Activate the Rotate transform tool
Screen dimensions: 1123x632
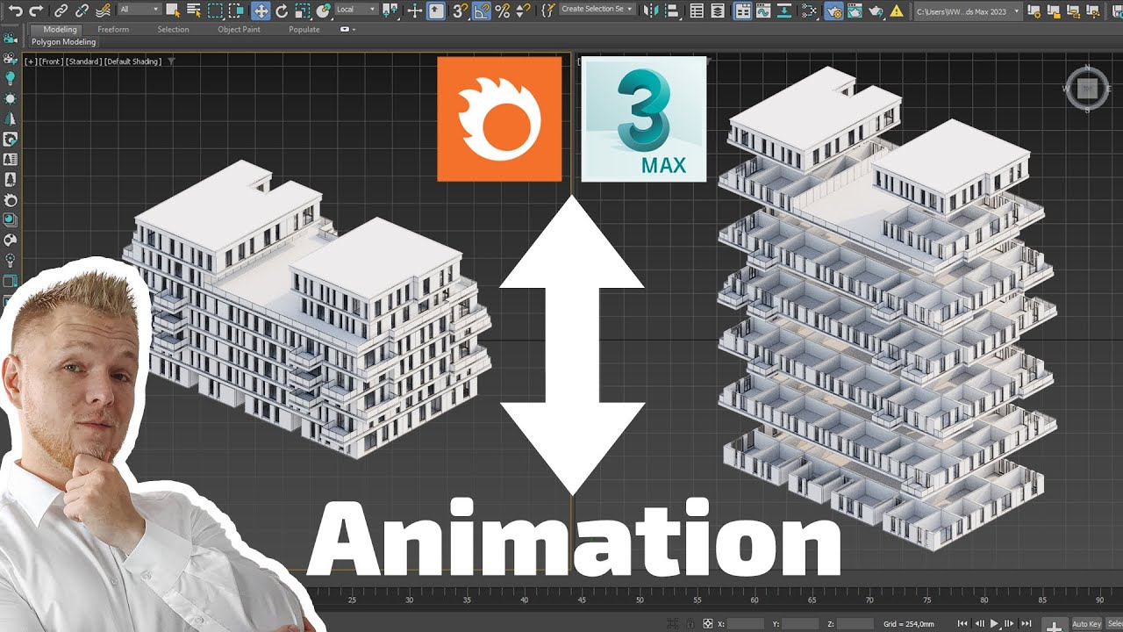282,11
